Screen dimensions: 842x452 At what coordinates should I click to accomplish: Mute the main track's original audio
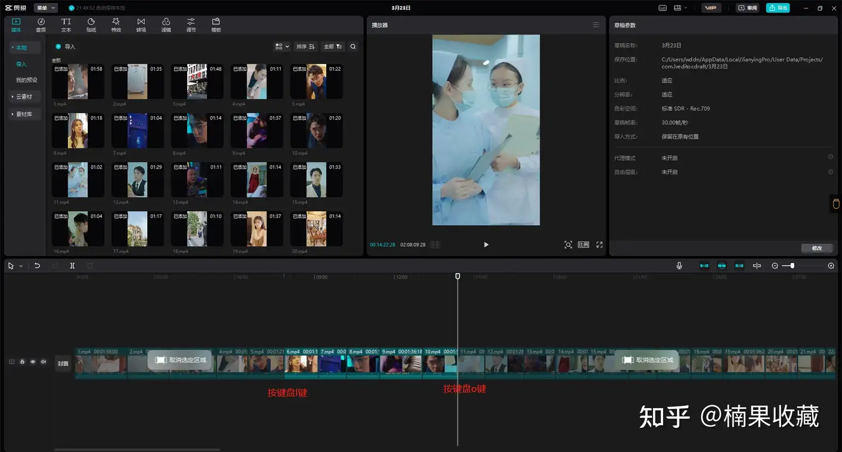coord(43,362)
